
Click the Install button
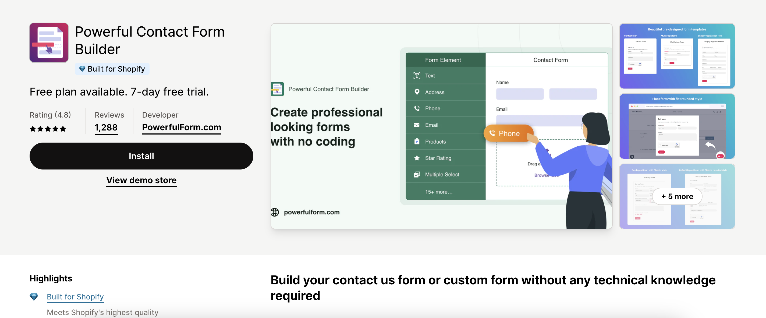[141, 156]
